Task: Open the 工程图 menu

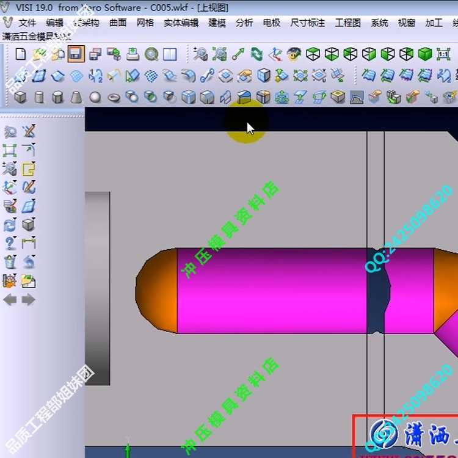Action: [x=348, y=23]
